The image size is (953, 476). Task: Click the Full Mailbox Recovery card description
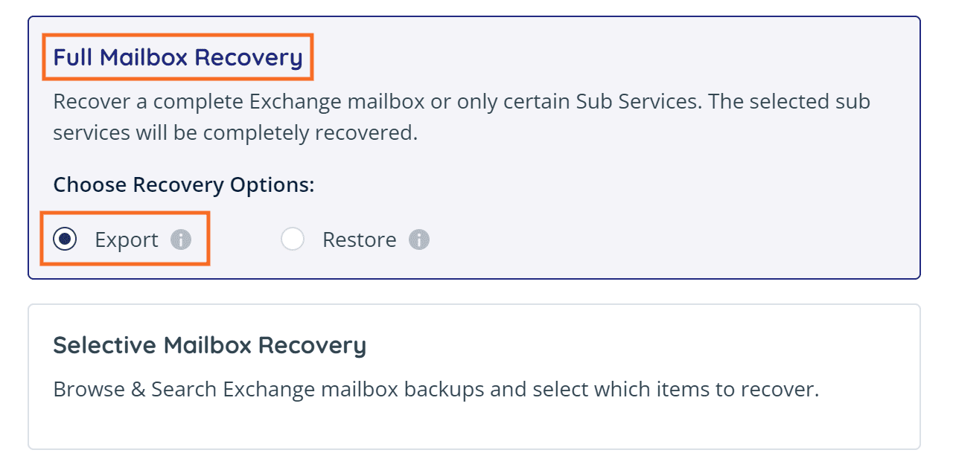(462, 117)
